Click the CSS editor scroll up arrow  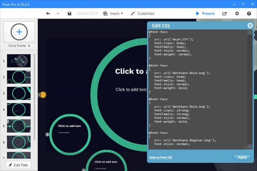(x=250, y=32)
